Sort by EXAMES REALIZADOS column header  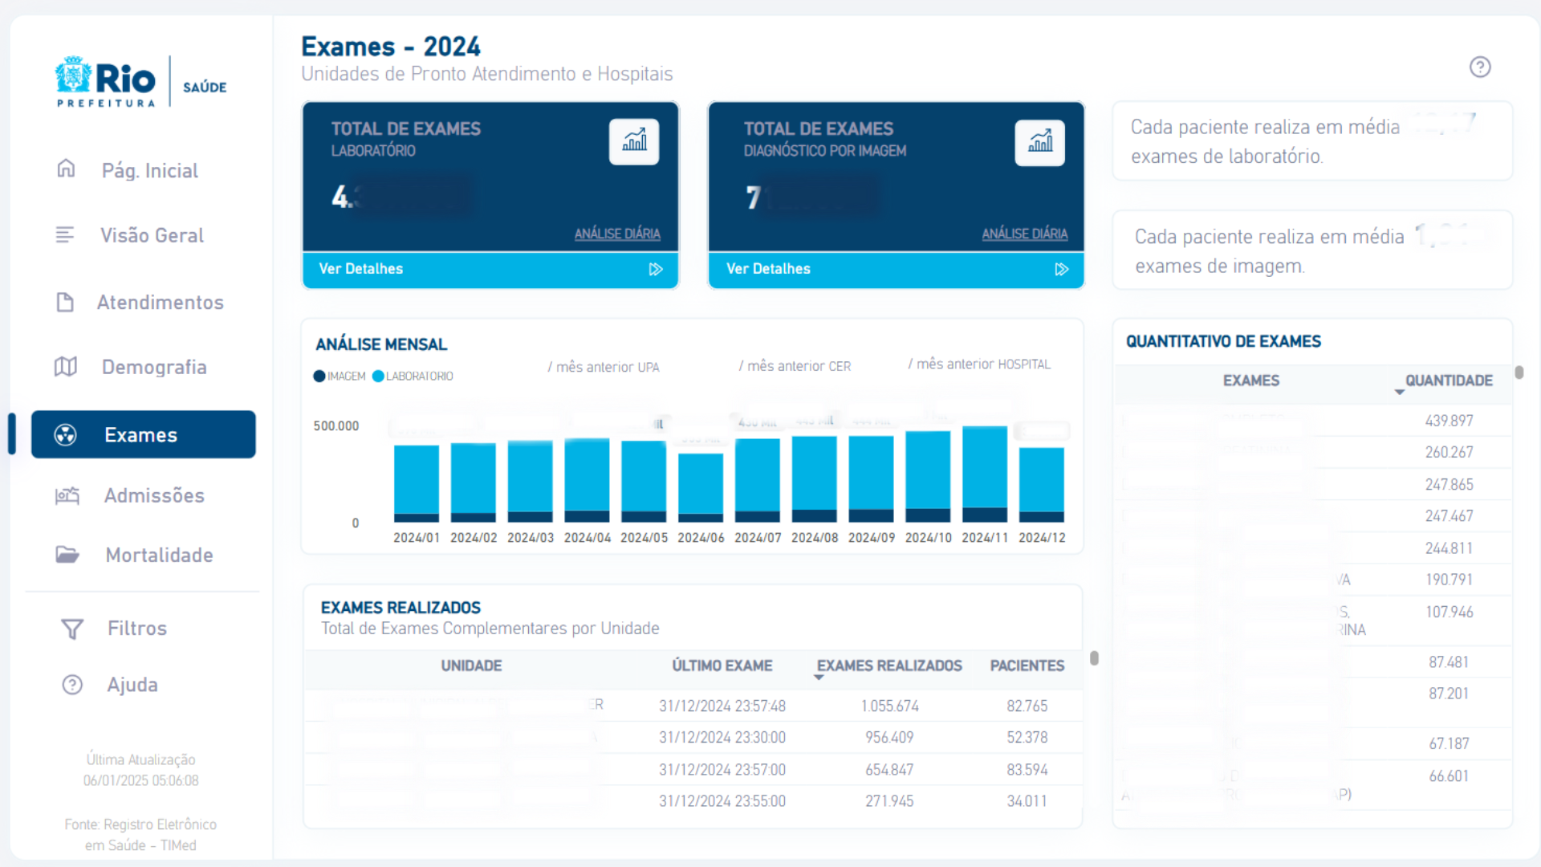coord(888,666)
